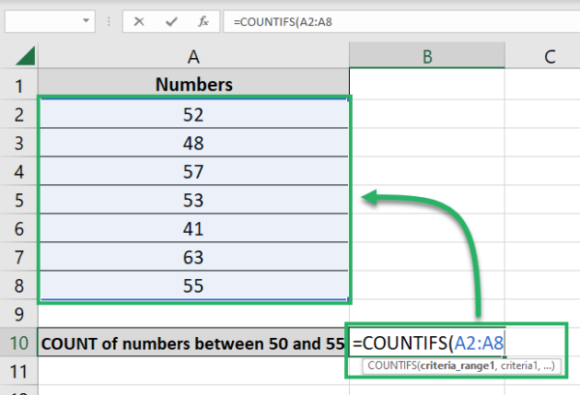Viewport: 580px width, 395px height.
Task: Open the Name Box dropdown arrow
Action: 86,20
